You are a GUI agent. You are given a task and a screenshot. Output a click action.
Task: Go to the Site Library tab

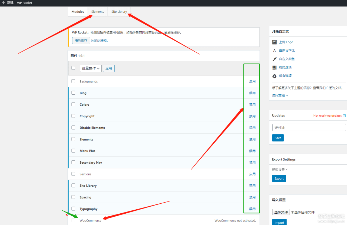point(119,12)
